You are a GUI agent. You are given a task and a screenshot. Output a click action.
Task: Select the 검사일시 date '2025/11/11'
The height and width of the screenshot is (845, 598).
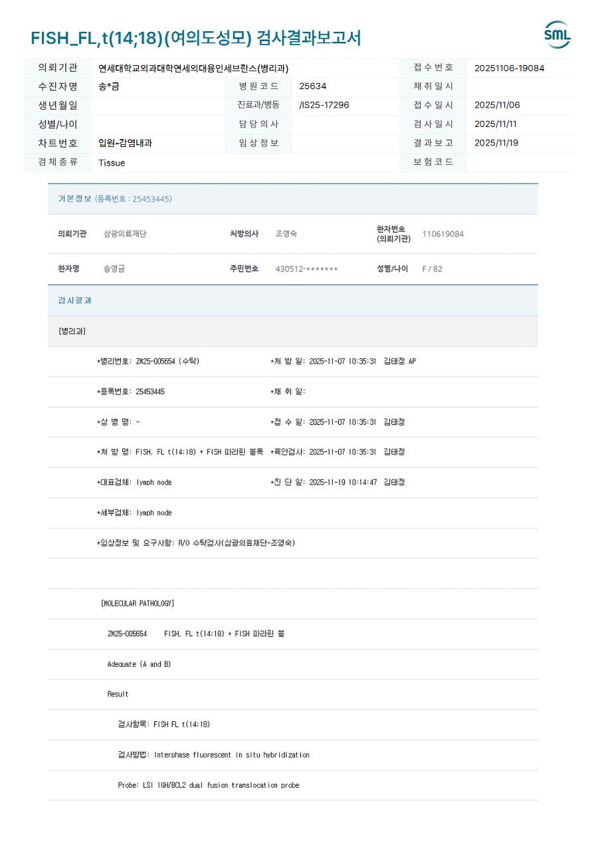coord(496,124)
